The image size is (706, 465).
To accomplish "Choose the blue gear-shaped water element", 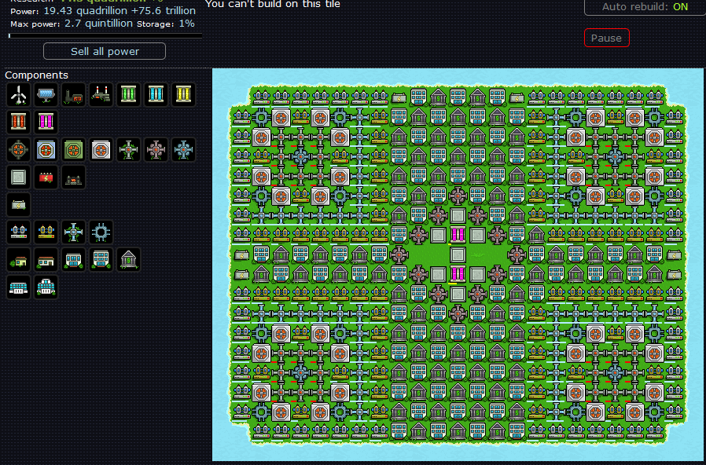I will point(101,232).
